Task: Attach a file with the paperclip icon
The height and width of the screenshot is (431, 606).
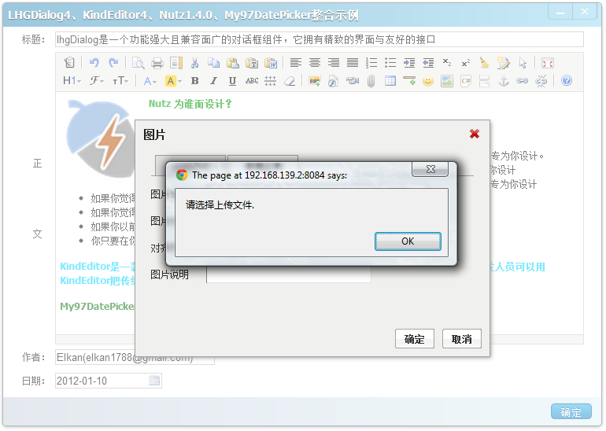Action: (371, 81)
